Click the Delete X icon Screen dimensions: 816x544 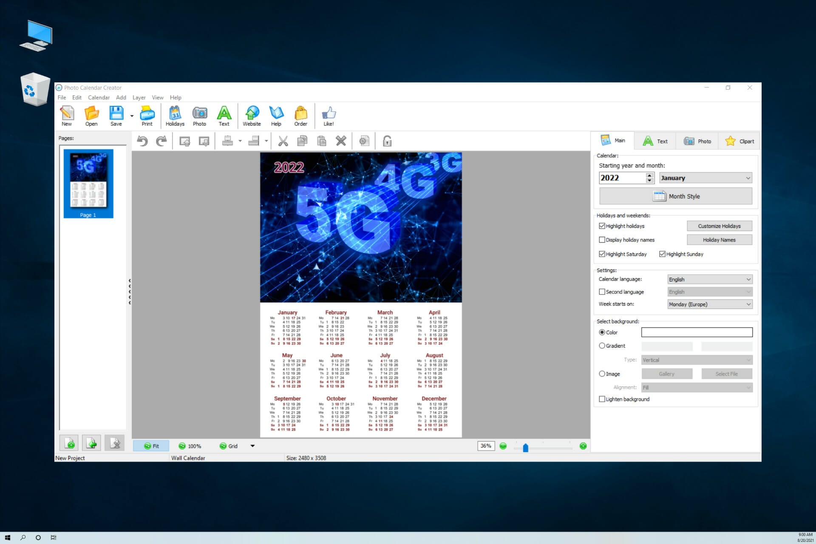(341, 141)
